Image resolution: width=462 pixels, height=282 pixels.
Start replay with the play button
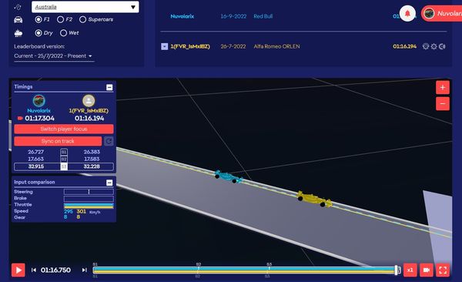[x=18, y=270]
